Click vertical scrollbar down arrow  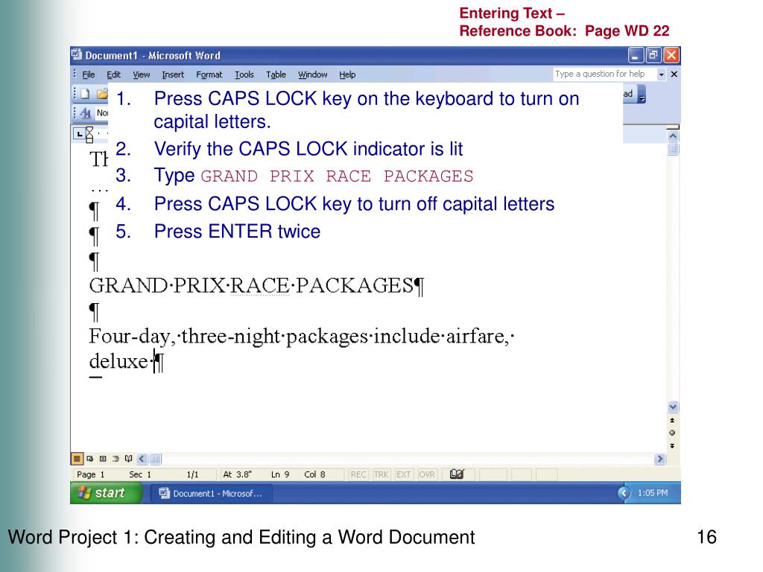coord(673,407)
